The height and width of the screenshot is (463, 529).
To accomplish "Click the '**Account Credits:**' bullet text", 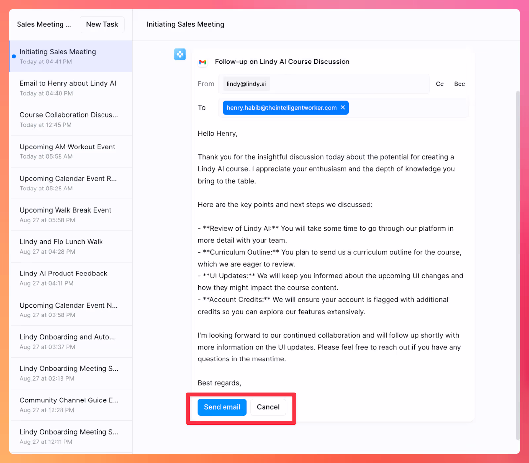I will pos(237,300).
